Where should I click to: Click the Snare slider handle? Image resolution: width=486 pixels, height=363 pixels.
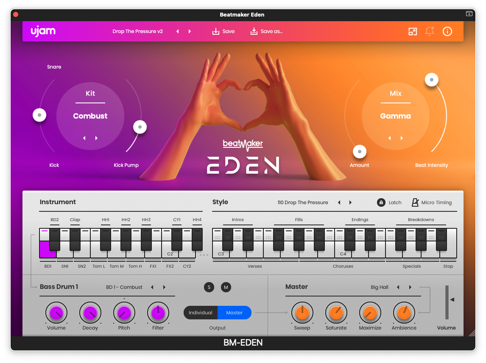[39, 115]
